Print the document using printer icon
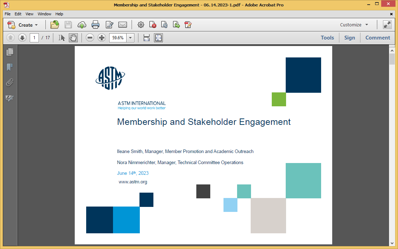Screen dimensions: 398x249 tap(95, 25)
